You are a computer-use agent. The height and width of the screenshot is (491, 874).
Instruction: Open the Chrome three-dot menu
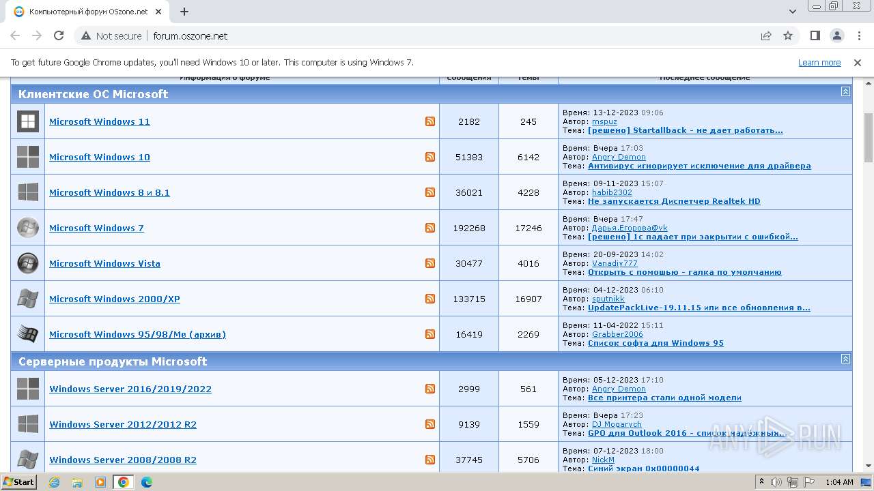858,35
